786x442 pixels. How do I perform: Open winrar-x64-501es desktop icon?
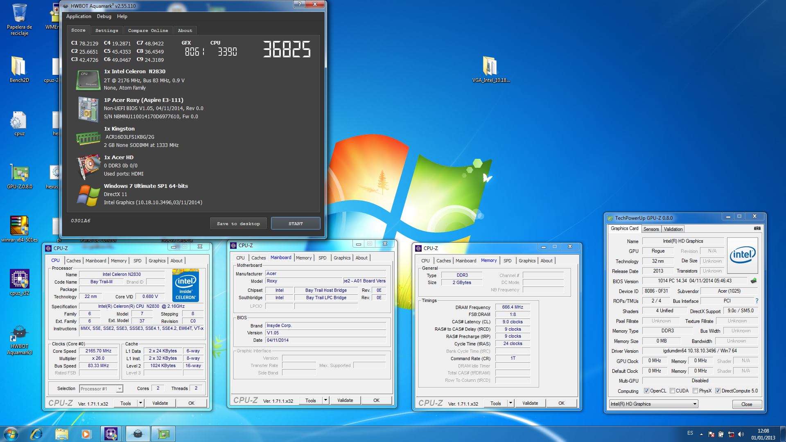[19, 229]
